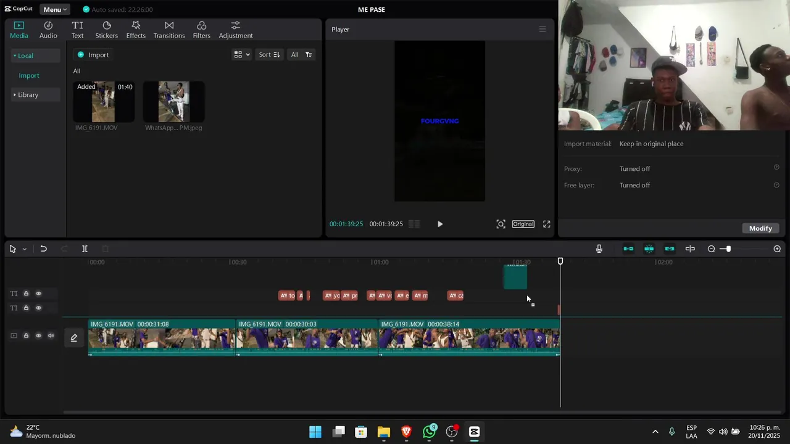Toggle clip linkage
Viewport: 790px width, 444px height.
pyautogui.click(x=669, y=249)
